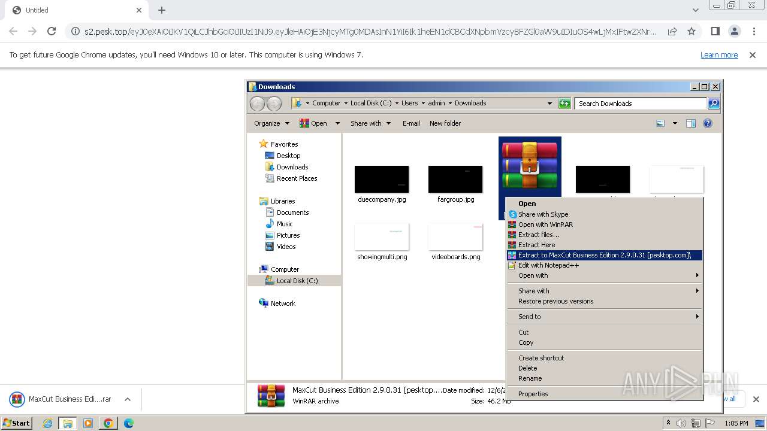
Task: Choose Share with Skype
Action: tap(605, 214)
